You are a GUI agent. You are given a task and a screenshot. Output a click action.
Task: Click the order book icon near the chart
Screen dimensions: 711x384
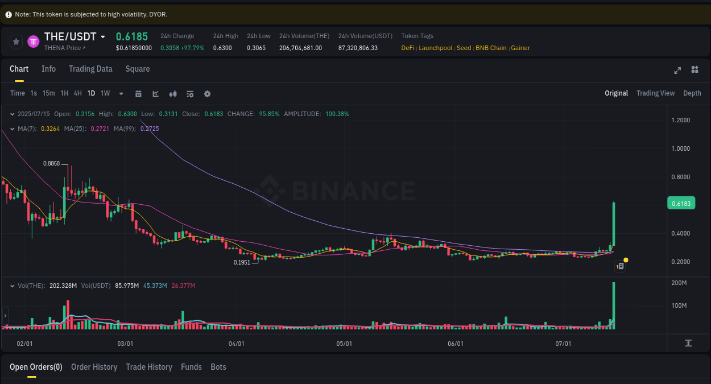620,266
